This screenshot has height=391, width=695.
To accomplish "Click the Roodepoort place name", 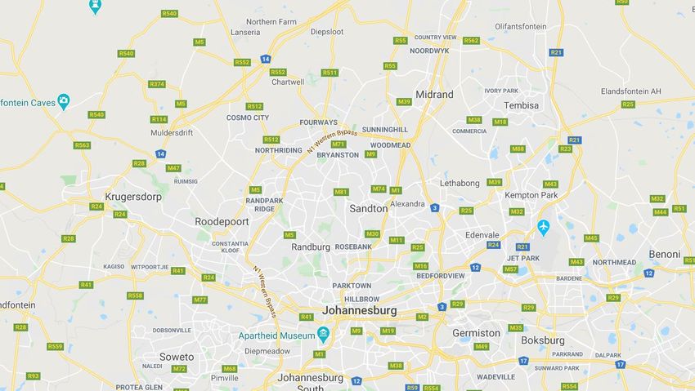I will point(222,221).
